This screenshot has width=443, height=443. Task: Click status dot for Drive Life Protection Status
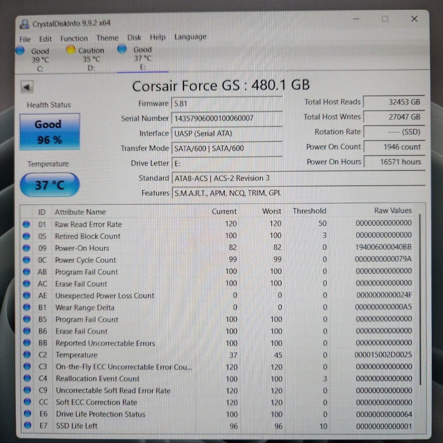point(27,413)
